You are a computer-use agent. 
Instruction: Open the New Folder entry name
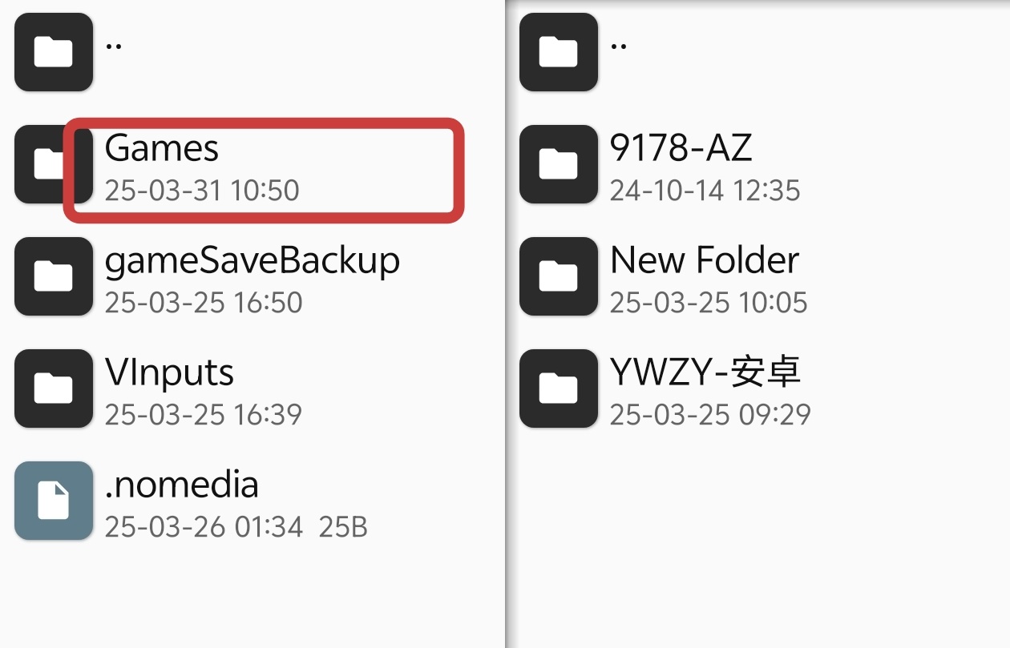point(705,260)
